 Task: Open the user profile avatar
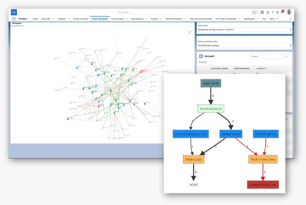tap(289, 12)
